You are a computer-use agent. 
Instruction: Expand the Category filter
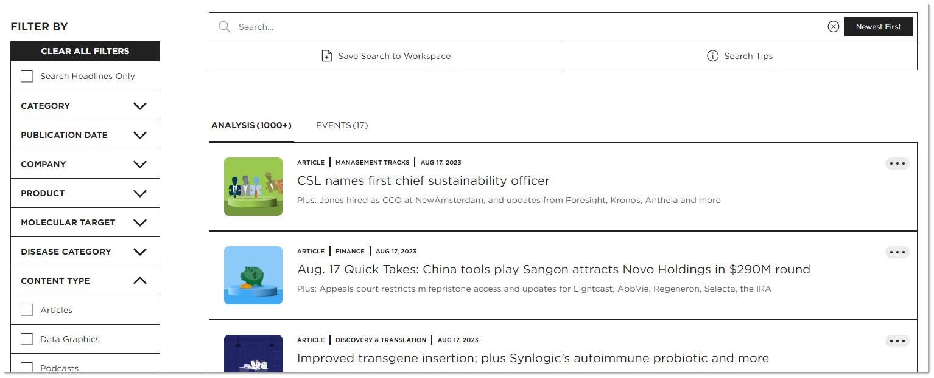point(85,106)
